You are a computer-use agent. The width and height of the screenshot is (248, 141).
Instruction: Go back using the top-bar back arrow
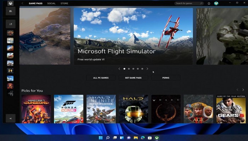pos(22,3)
